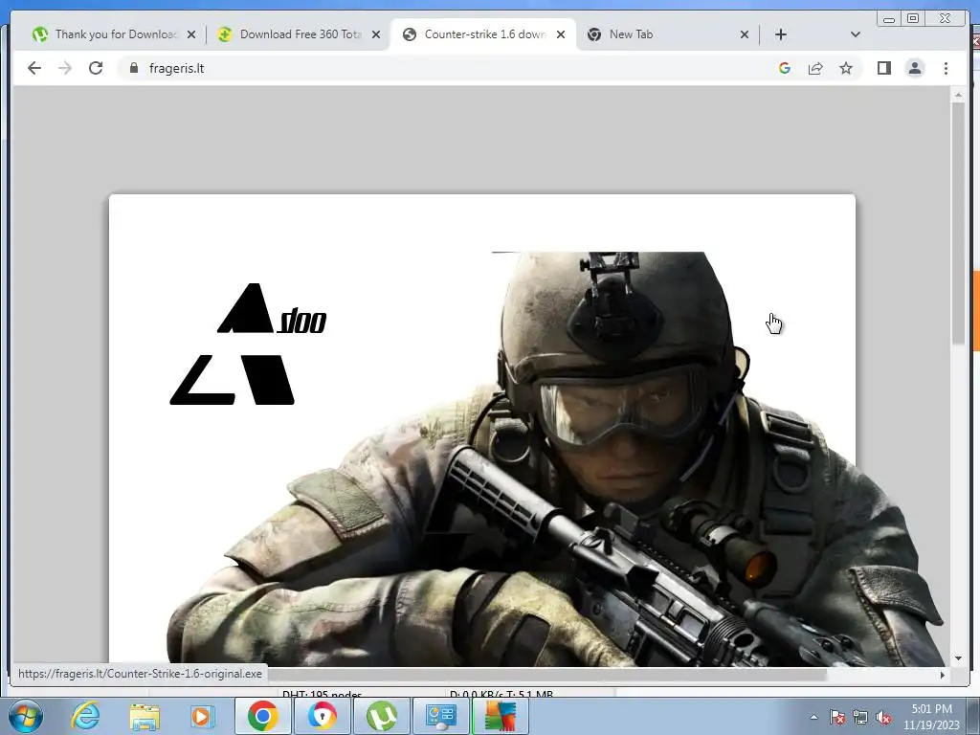980x735 pixels.
Task: Open Google search icon in address bar
Action: [x=785, y=68]
